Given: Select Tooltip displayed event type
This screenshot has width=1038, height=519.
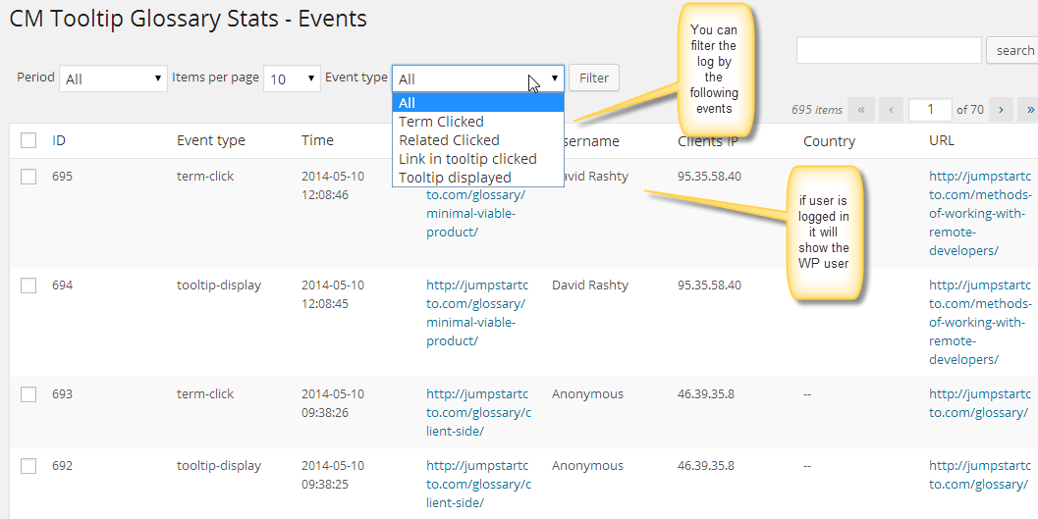Looking at the screenshot, I should pos(455,178).
